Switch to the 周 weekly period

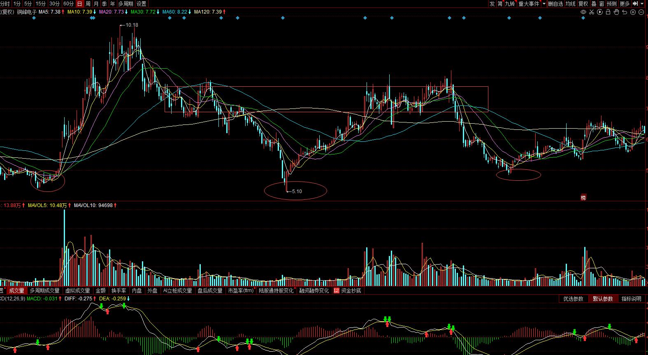click(88, 4)
